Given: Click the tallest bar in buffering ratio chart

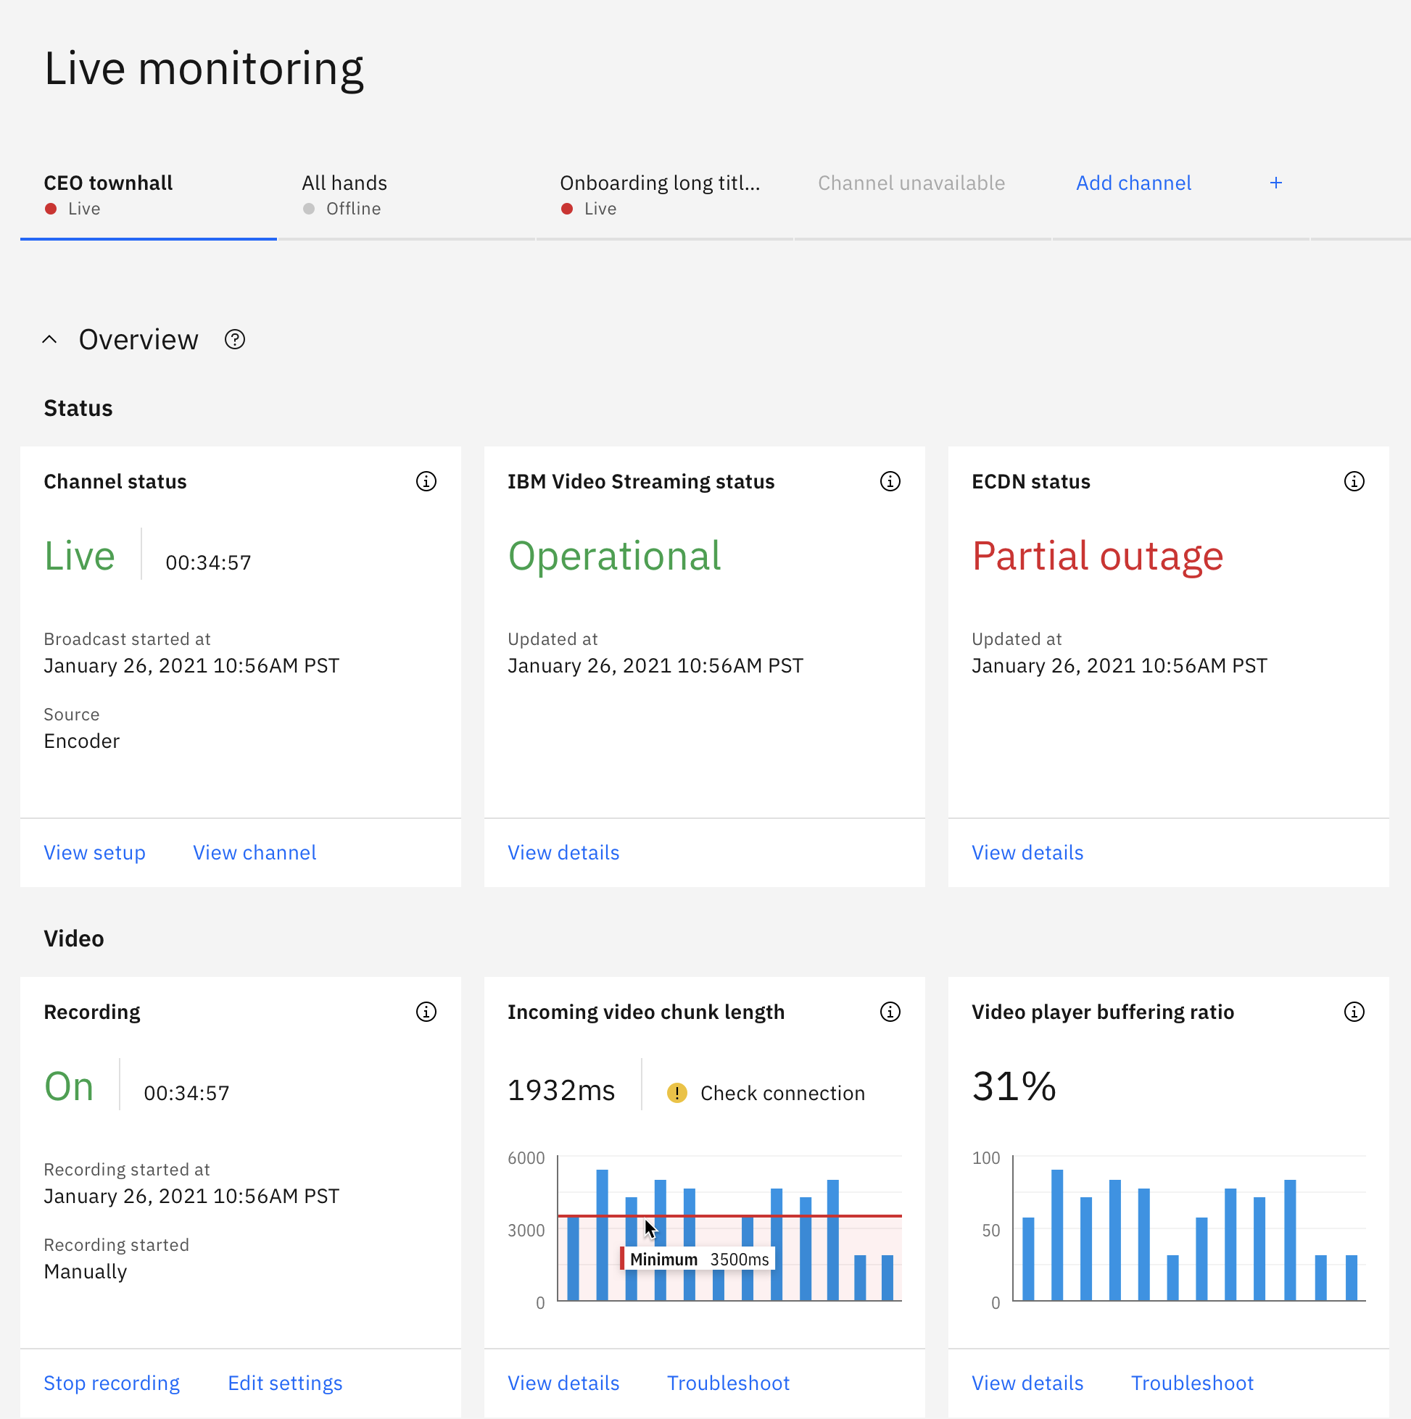Looking at the screenshot, I should point(1056,1235).
